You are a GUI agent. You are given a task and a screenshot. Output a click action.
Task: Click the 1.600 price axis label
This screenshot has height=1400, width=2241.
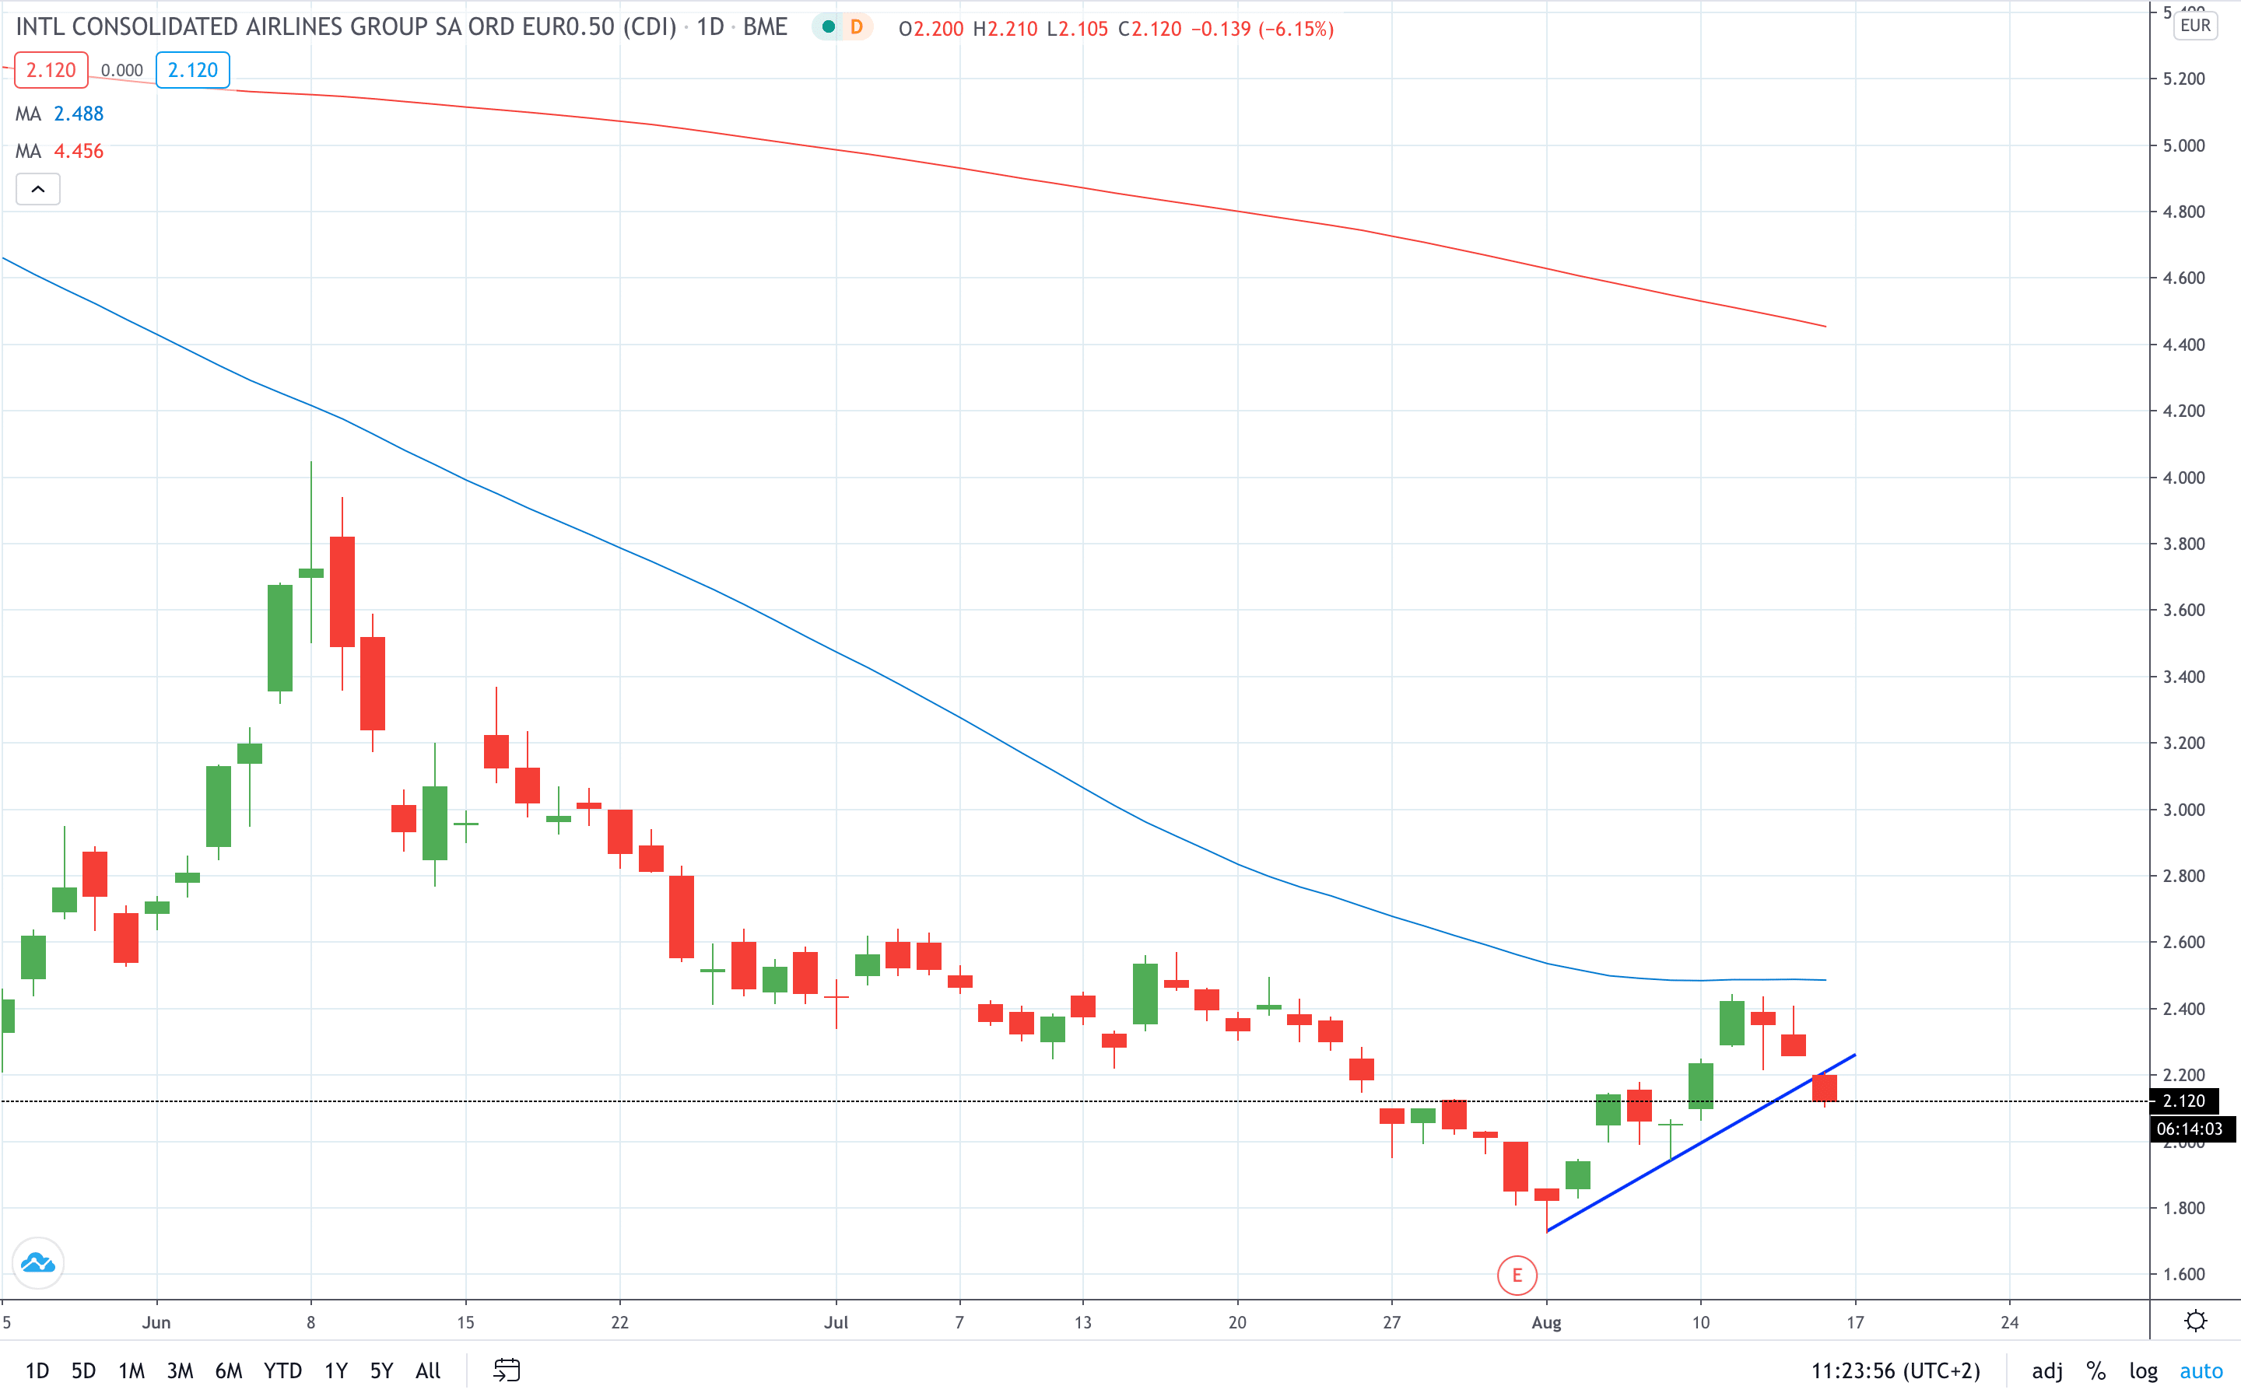tap(2183, 1274)
